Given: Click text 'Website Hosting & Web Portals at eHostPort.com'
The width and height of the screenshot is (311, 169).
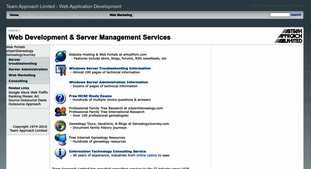Looking at the screenshot, I should [x=108, y=54].
